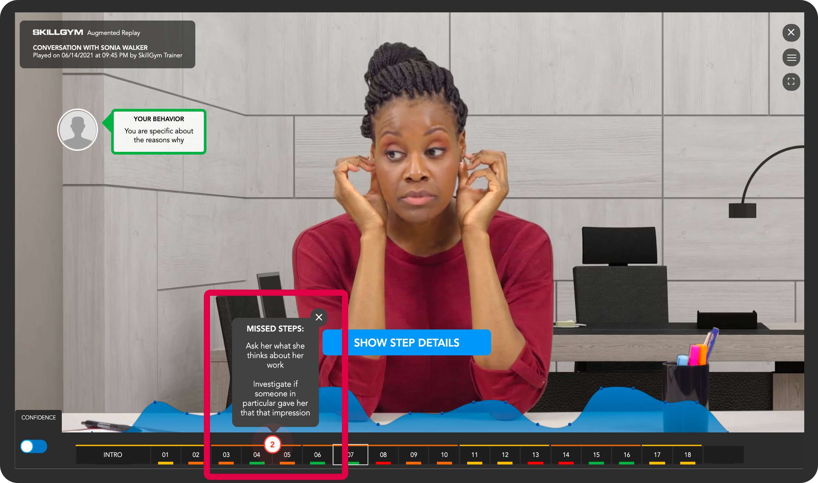
Task: Click 'Ask her what she thinks' text
Action: (275, 355)
